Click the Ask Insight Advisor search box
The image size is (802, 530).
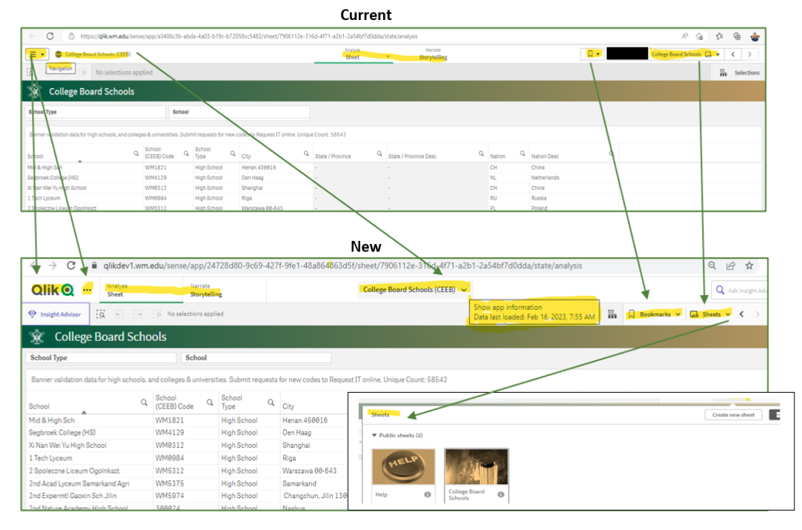click(740, 291)
